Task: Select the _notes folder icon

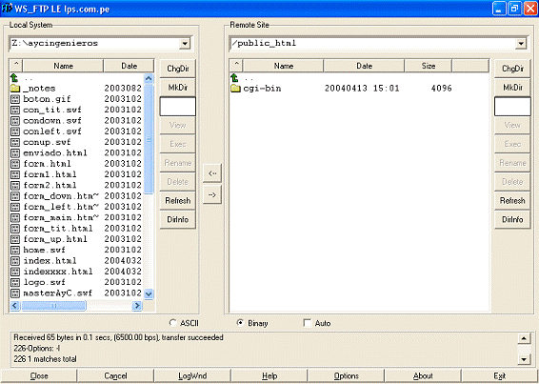Action: 15,89
